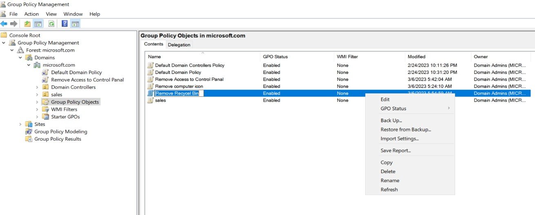Click the WMI Filters folder icon
This screenshot has height=215, width=535.
click(46, 109)
